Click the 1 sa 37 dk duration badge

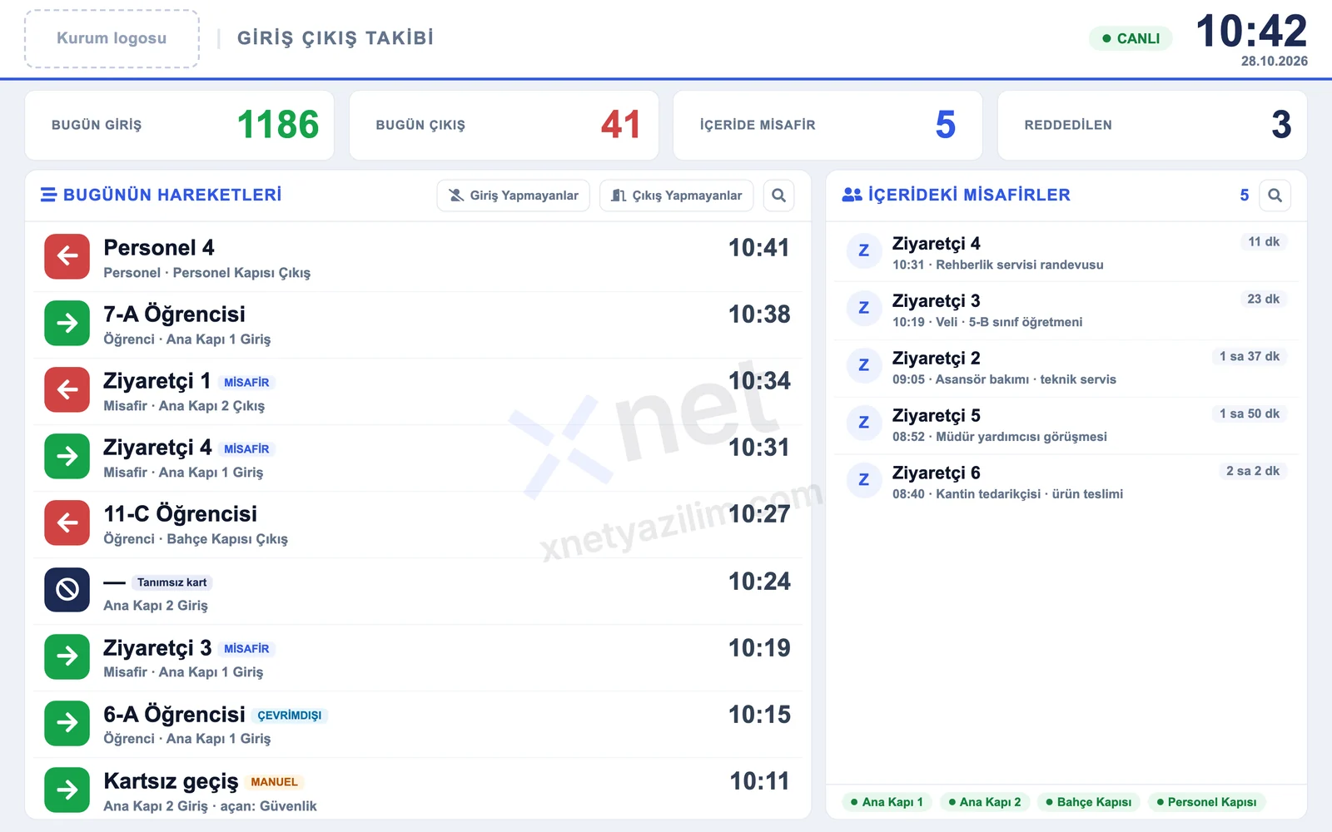pos(1250,356)
